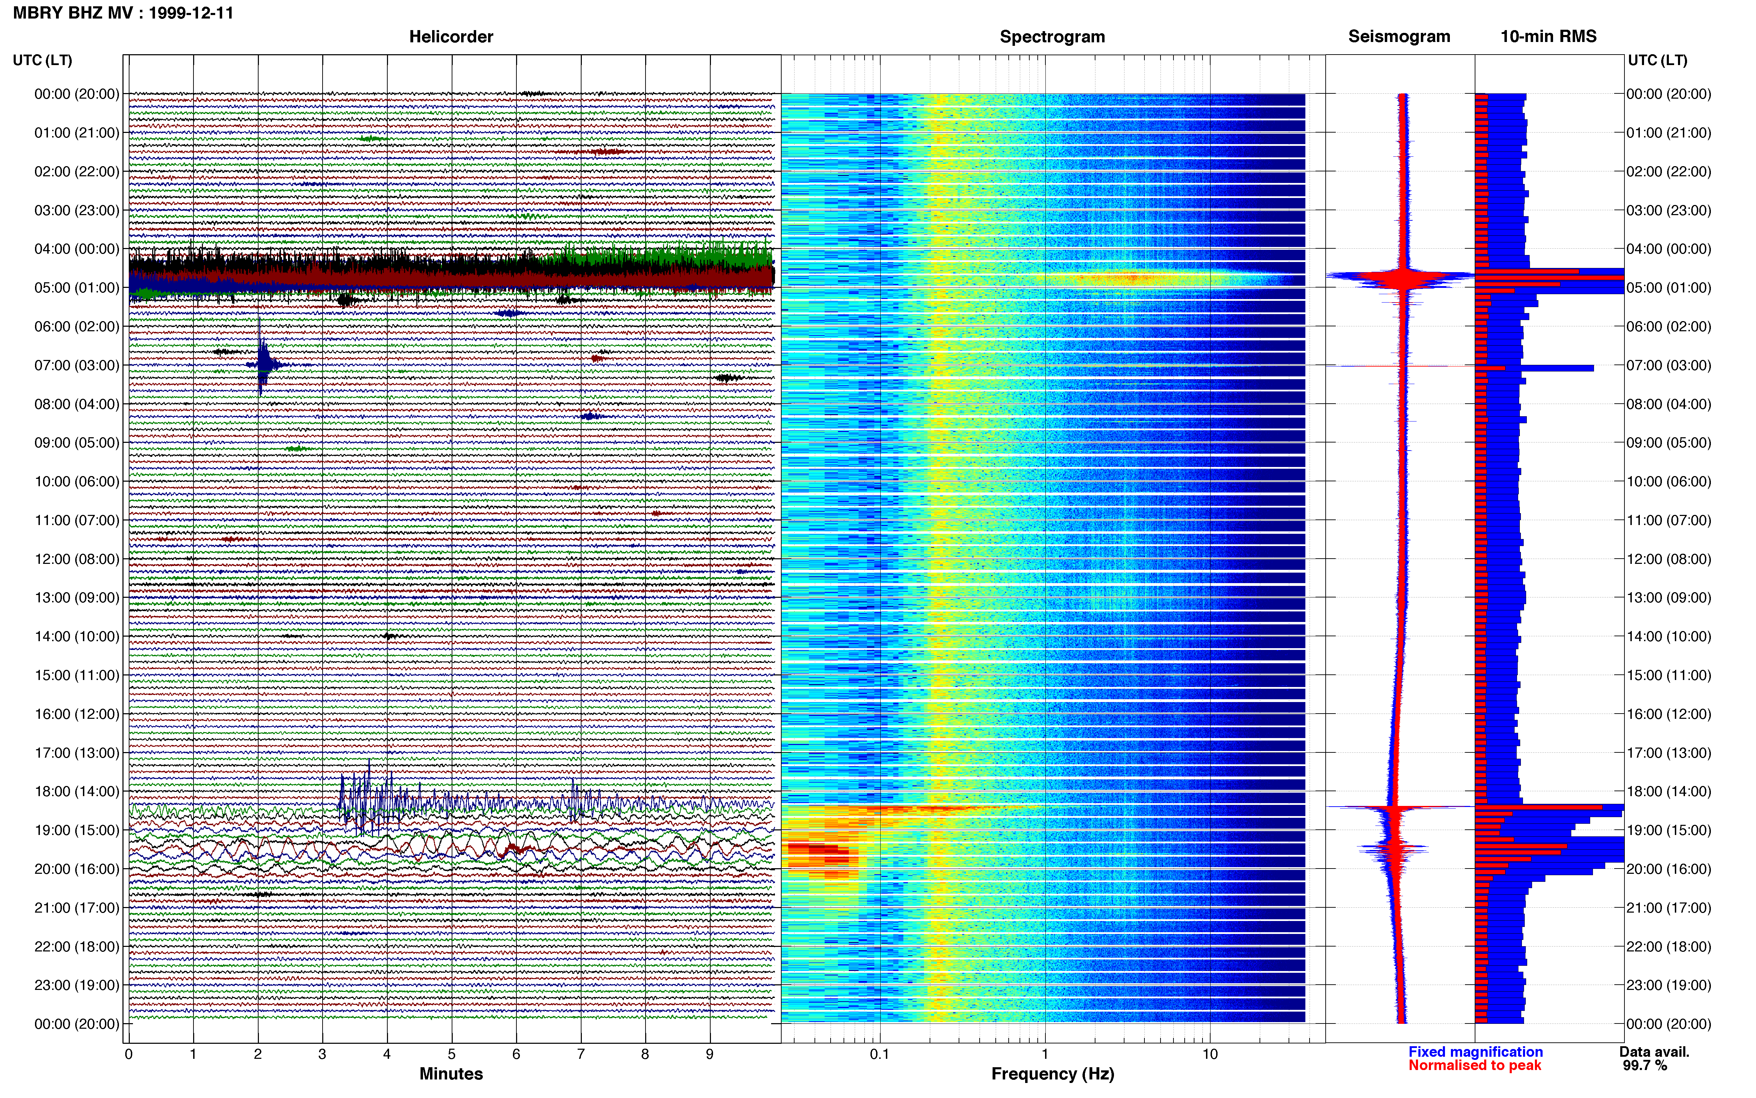Image resolution: width=1756 pixels, height=1098 pixels.
Task: Click the left time label 04:00 (00:00)
Action: pyautogui.click(x=77, y=249)
